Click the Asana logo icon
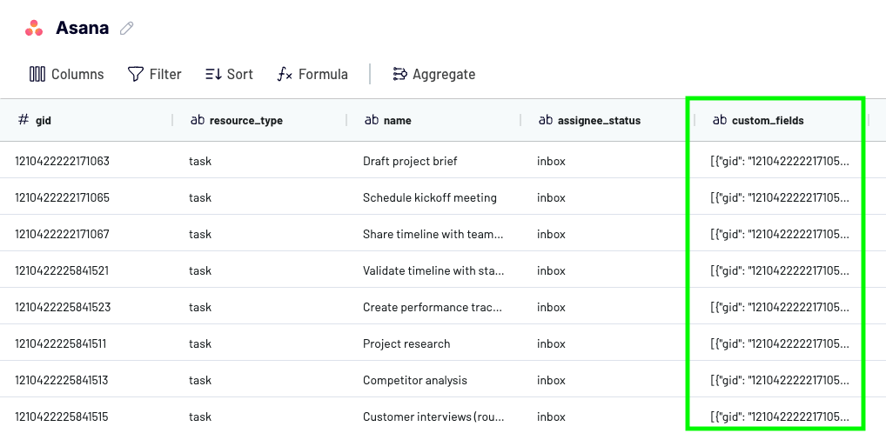 tap(34, 28)
